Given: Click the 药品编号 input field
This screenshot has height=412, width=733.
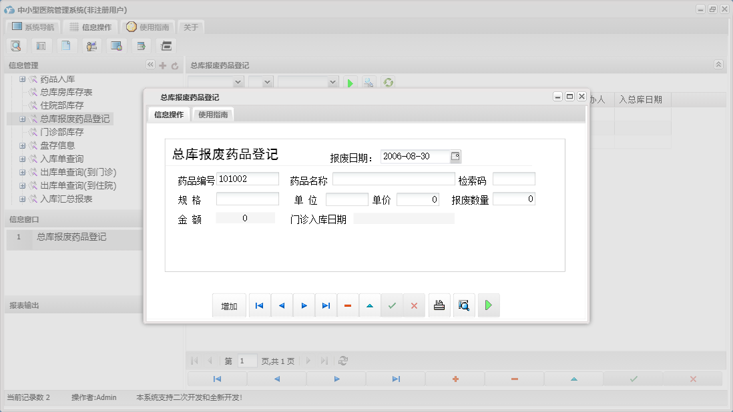Looking at the screenshot, I should (248, 179).
